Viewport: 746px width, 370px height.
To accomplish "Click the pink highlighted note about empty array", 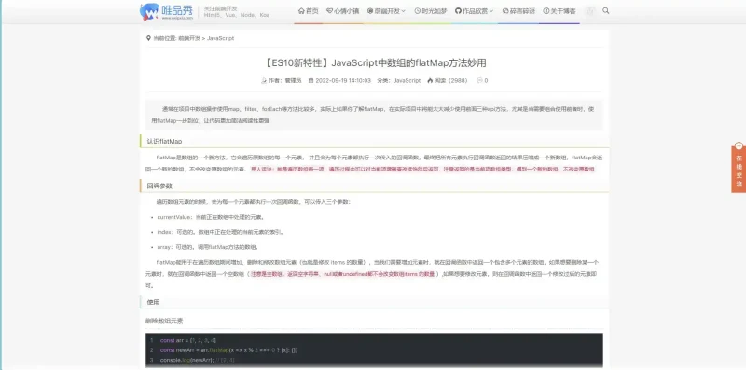I will (x=342, y=274).
